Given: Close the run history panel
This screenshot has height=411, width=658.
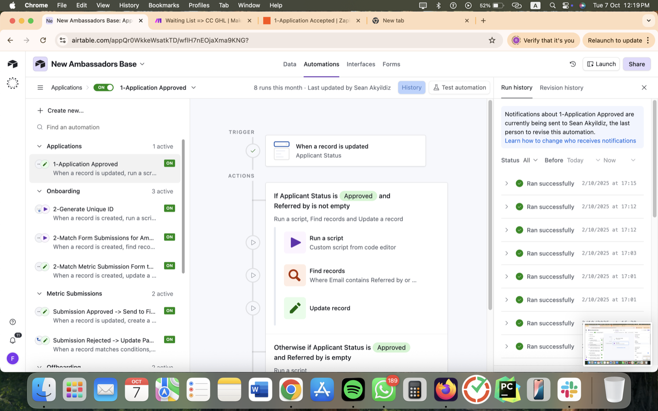Looking at the screenshot, I should 644,88.
